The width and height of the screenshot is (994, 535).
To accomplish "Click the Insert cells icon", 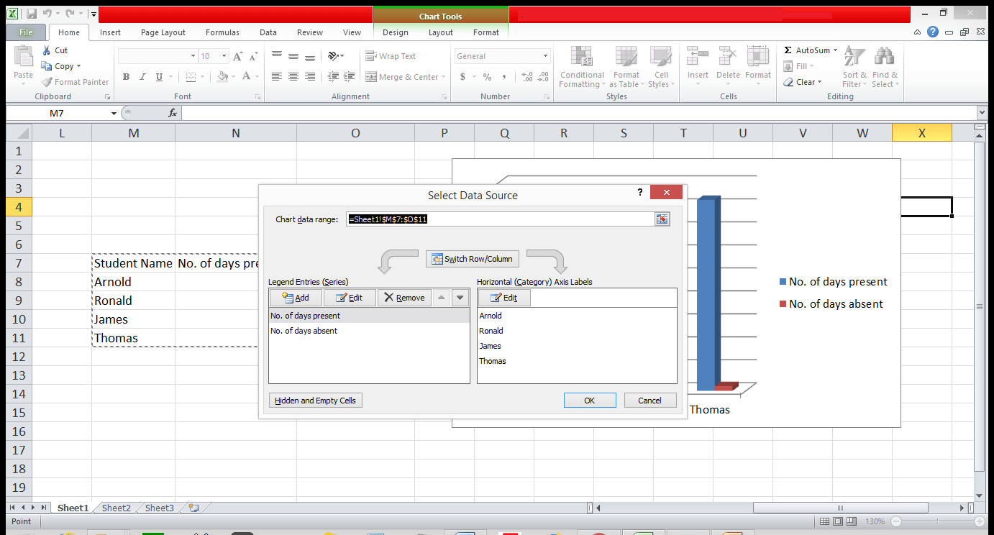I will pyautogui.click(x=698, y=58).
